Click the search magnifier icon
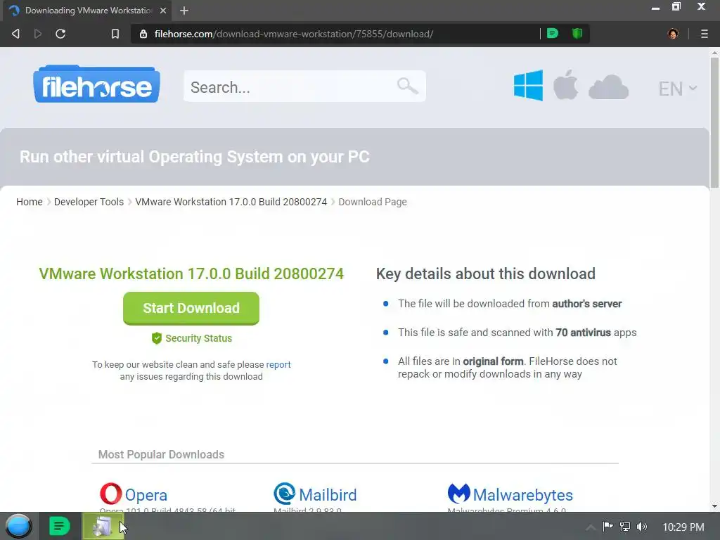Image resolution: width=720 pixels, height=540 pixels. 407,86
